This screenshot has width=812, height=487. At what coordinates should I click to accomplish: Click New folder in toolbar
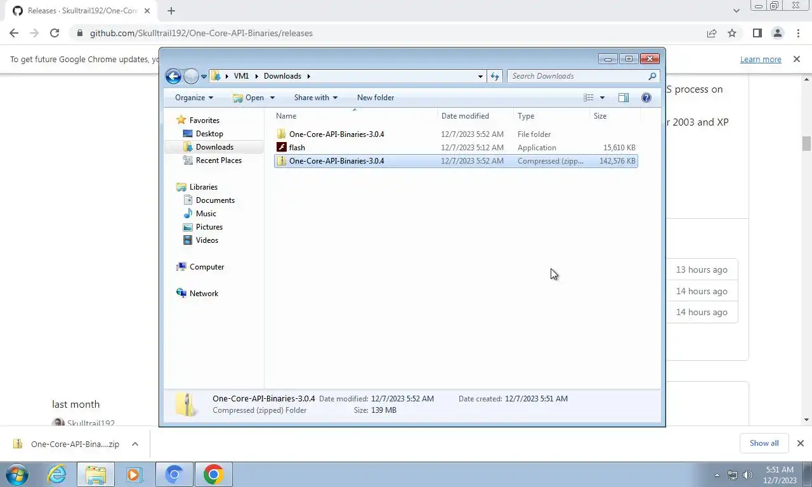(x=376, y=98)
